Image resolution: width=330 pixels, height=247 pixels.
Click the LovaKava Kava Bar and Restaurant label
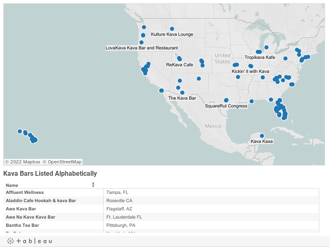(x=141, y=48)
